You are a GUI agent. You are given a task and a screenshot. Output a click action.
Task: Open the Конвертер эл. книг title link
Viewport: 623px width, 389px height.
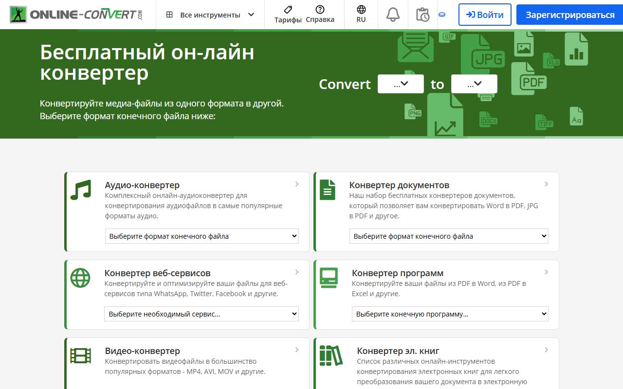point(398,351)
